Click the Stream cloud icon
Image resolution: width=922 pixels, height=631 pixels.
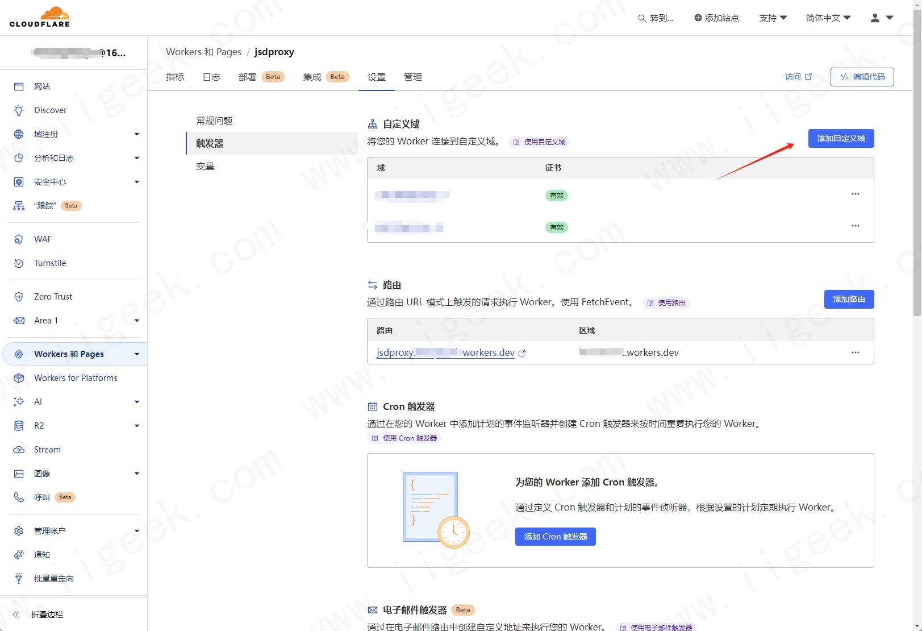click(x=19, y=450)
